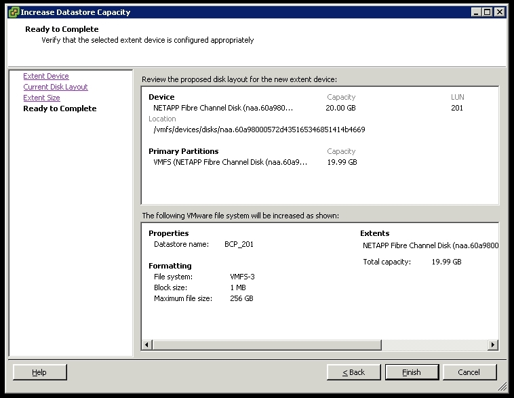Close the wizard with the X button

point(499,12)
